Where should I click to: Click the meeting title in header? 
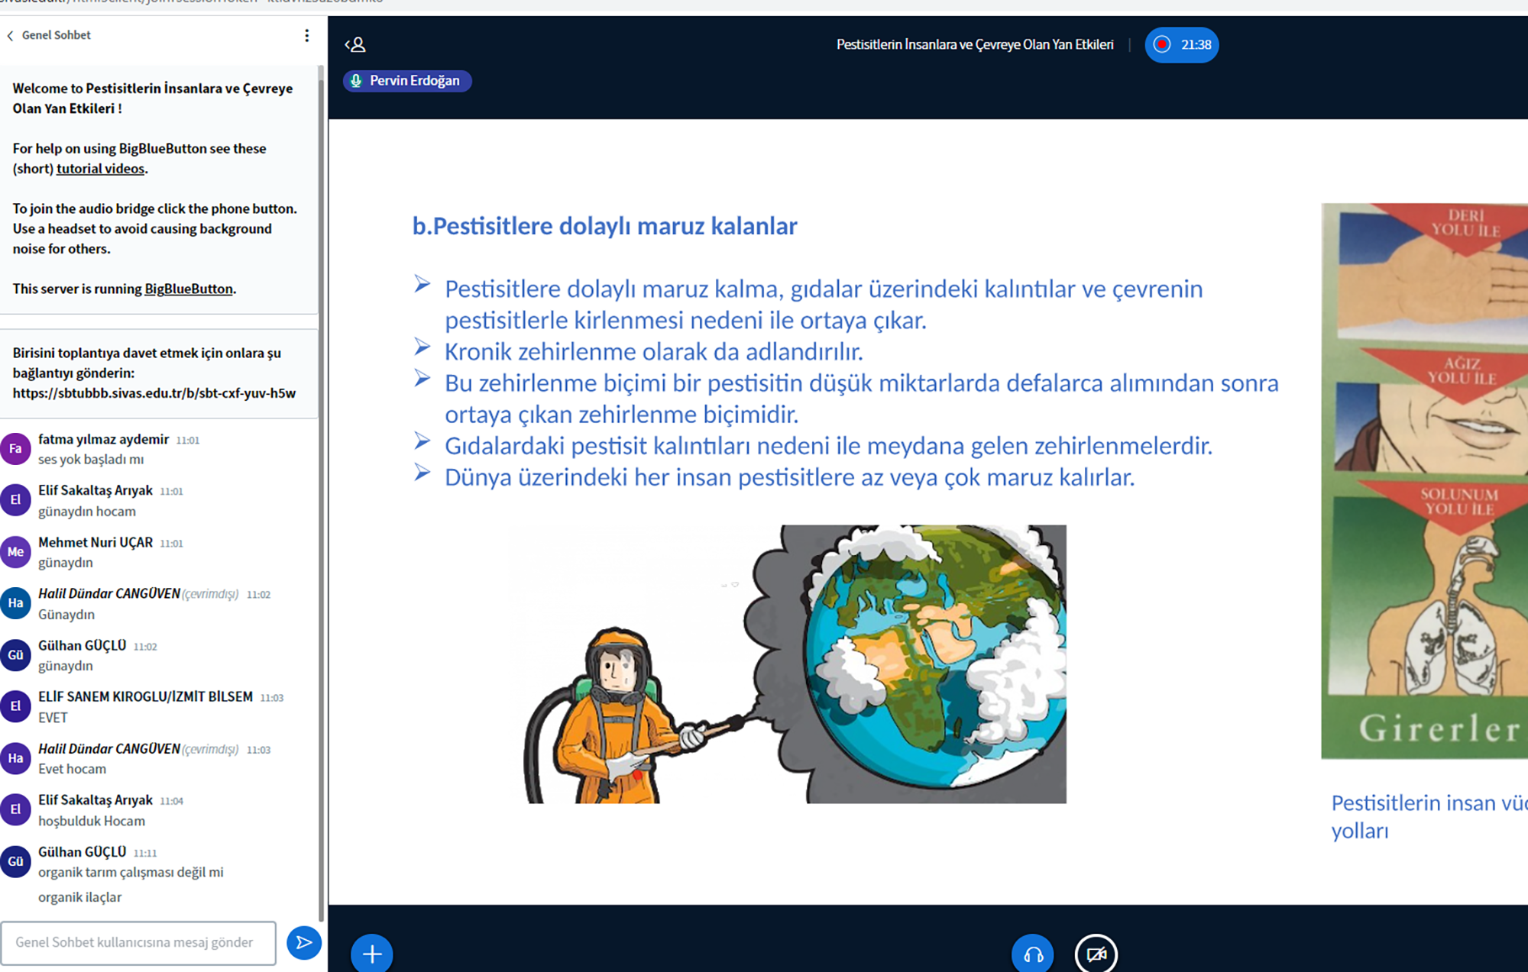click(975, 44)
